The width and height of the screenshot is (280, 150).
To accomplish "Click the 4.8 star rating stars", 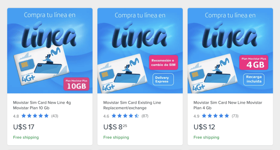I will 35,116.
